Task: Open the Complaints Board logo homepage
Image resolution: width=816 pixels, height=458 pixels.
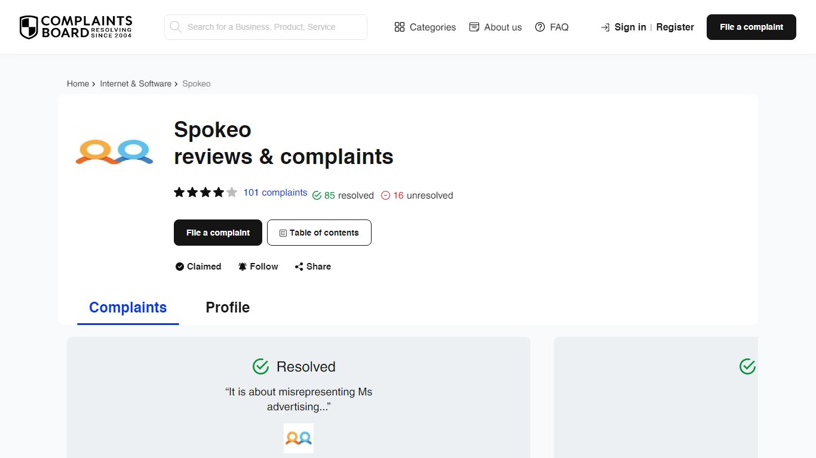Action: pyautogui.click(x=76, y=27)
